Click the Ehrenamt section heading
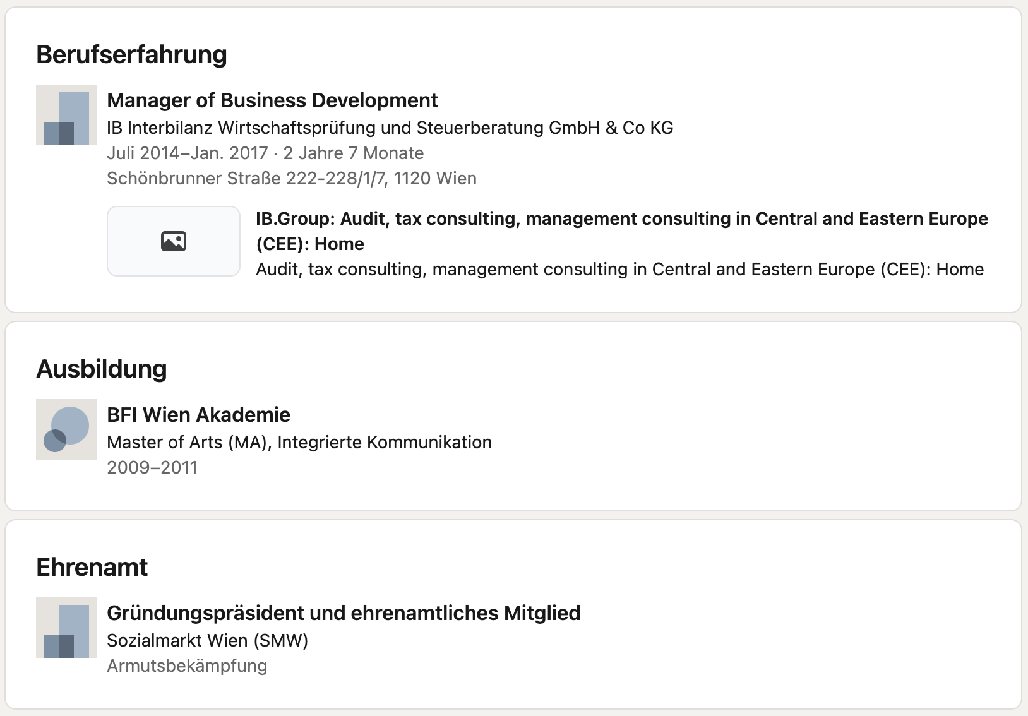This screenshot has height=716, width=1028. (92, 568)
